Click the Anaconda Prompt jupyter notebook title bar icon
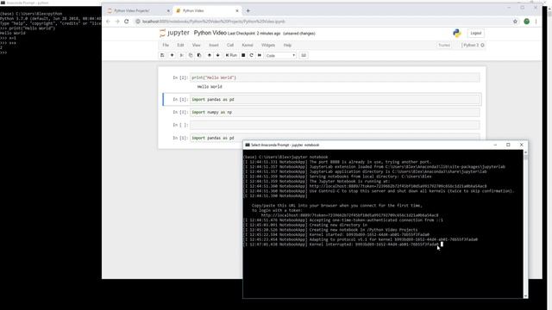 coord(248,145)
